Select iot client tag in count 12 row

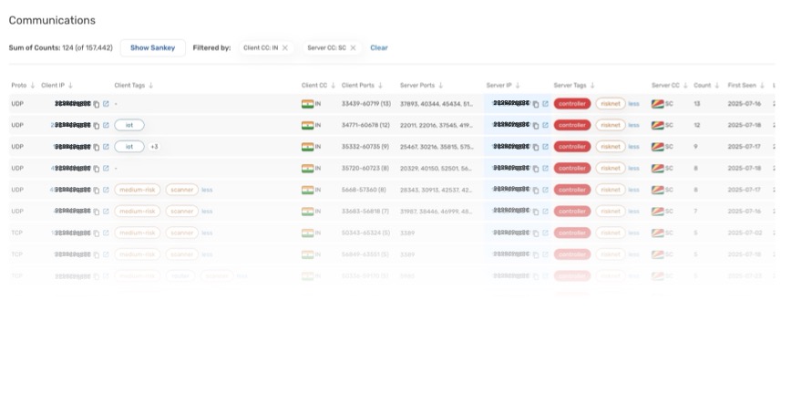[x=129, y=126]
